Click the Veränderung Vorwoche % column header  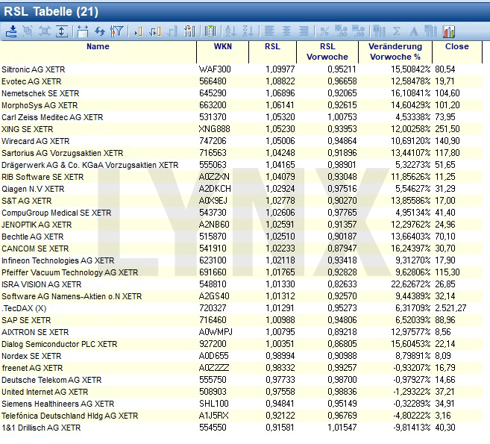395,51
